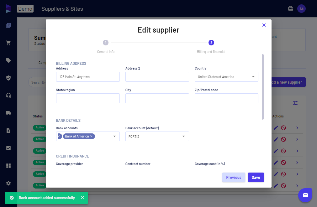Click edit pencil in second supplier row
Image resolution: width=317 pixels, height=207 pixels.
tap(276, 139)
